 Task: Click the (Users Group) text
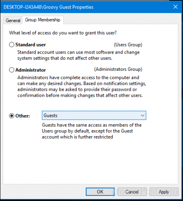point(128,45)
